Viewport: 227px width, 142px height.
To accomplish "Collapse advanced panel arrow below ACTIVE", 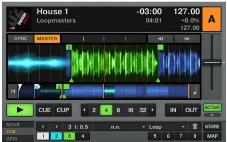I will 212,115.
